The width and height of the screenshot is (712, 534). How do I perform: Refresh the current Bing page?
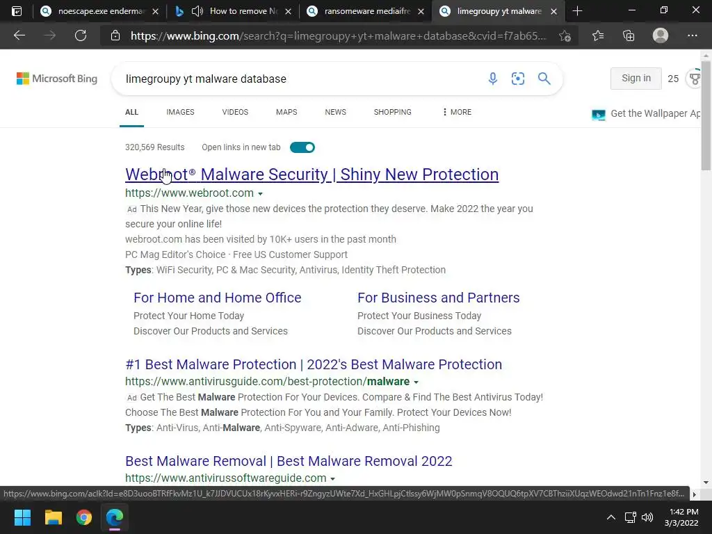pos(81,35)
